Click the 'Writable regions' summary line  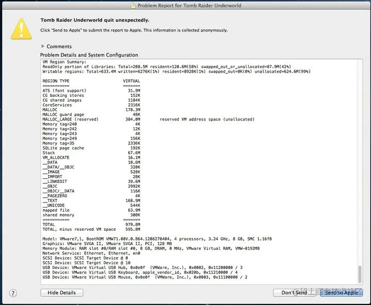tap(177, 72)
